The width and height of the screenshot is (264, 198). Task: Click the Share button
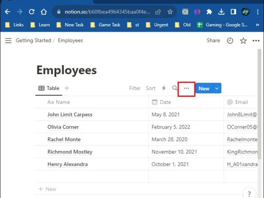click(213, 41)
